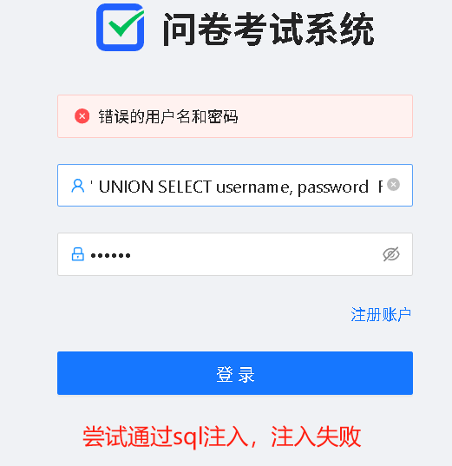Toggle password visibility with the eye icon
This screenshot has height=466, width=452.
pyautogui.click(x=391, y=254)
